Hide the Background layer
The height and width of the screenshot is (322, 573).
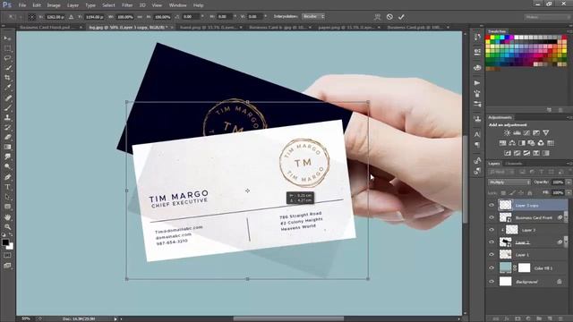tap(492, 282)
